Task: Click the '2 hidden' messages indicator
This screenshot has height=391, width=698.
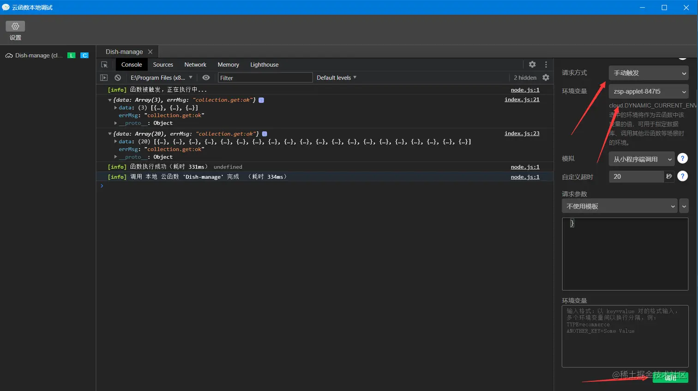Action: point(525,78)
